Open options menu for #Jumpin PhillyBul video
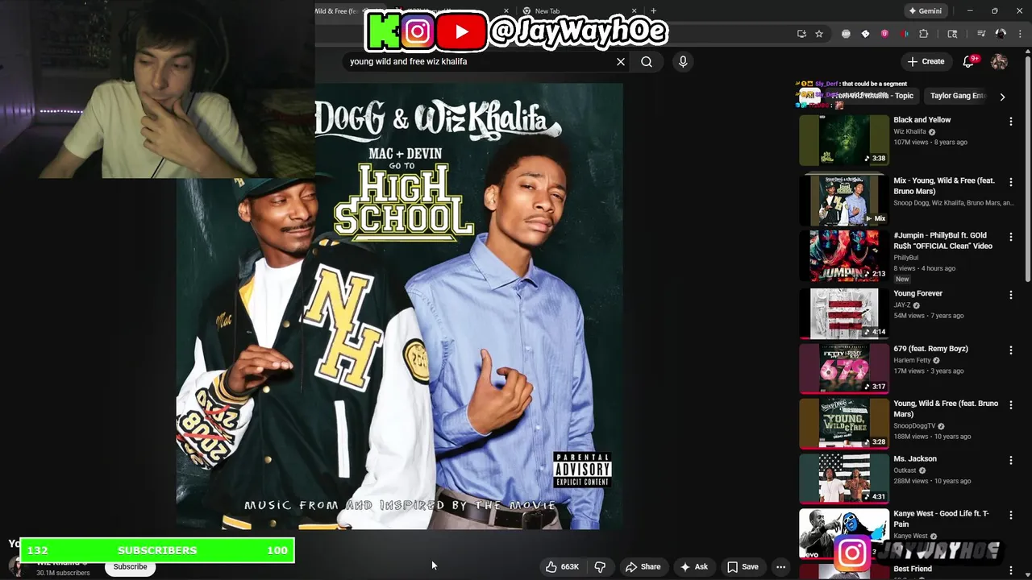Viewport: 1032px width, 580px height. [x=1010, y=238]
